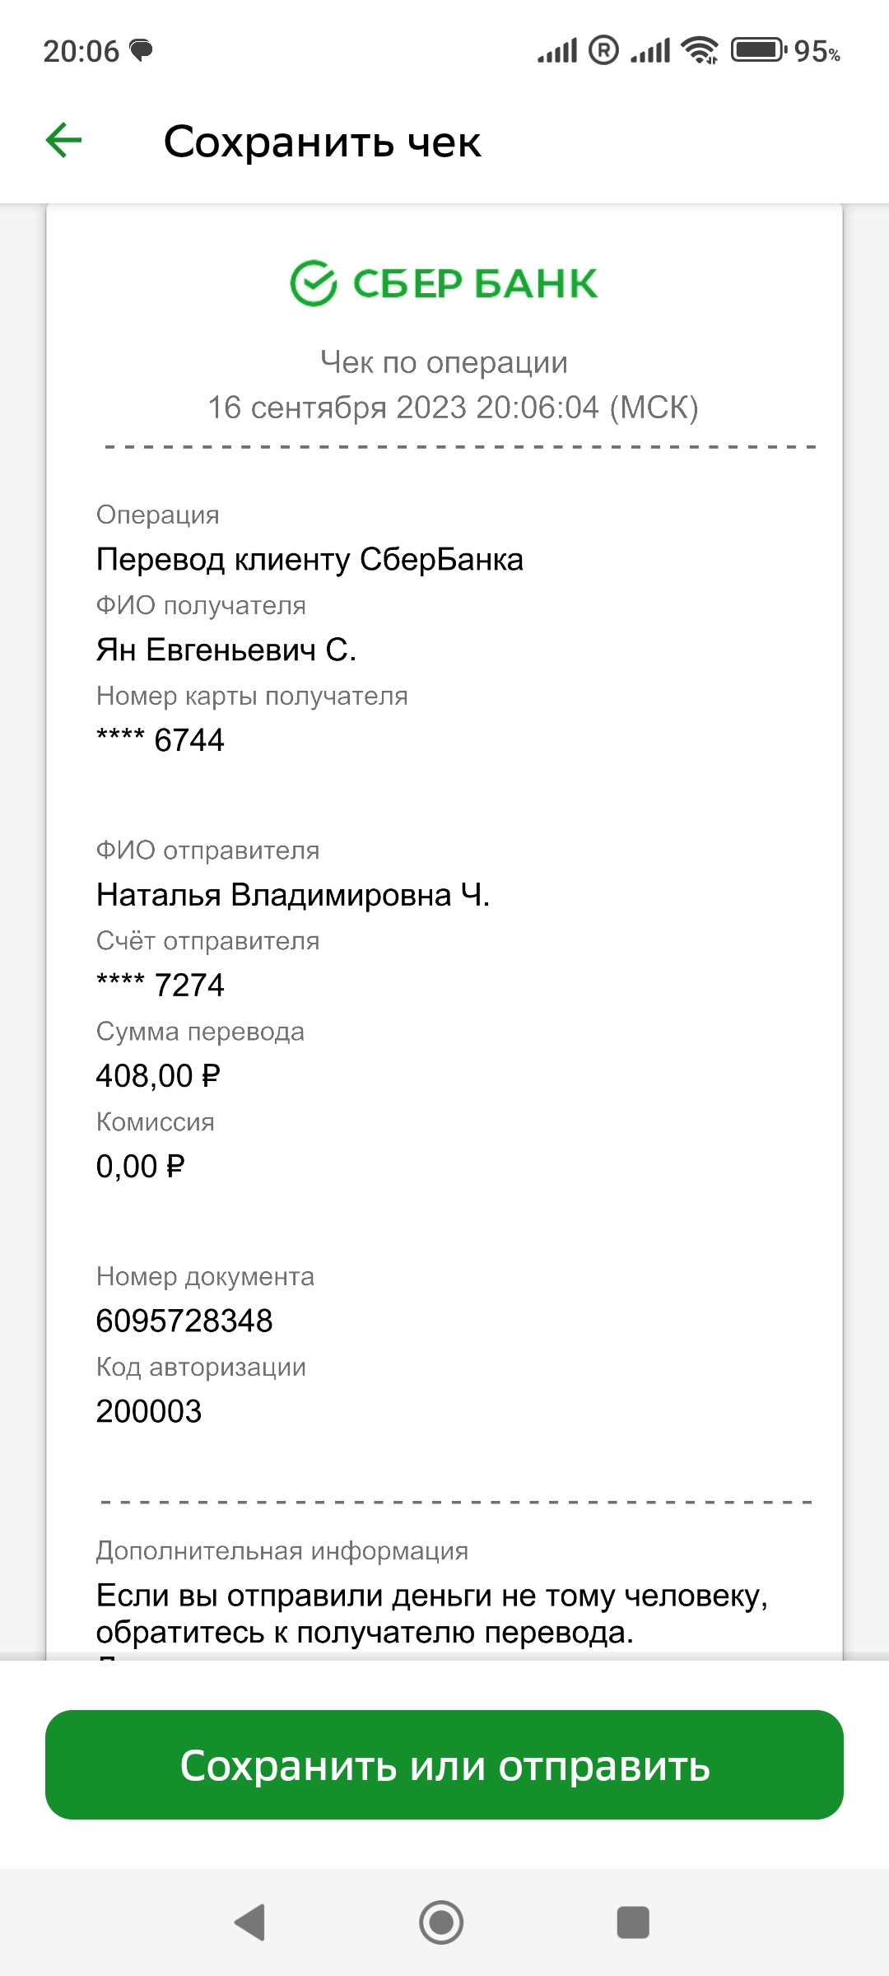The height and width of the screenshot is (1976, 889).
Task: Tap the recent apps square button
Action: [x=633, y=1922]
